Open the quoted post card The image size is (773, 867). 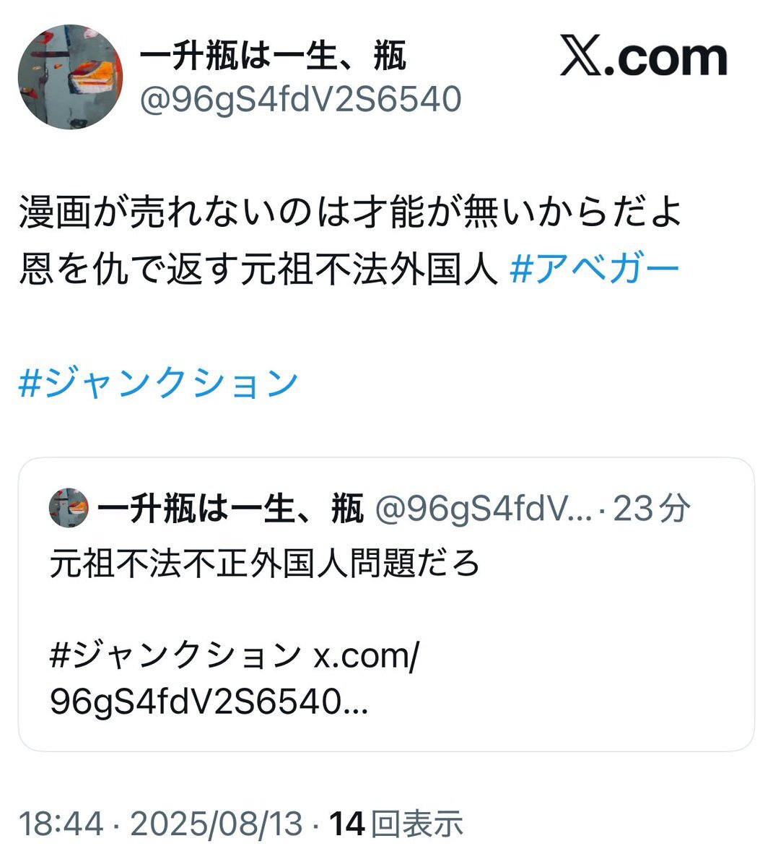click(386, 605)
